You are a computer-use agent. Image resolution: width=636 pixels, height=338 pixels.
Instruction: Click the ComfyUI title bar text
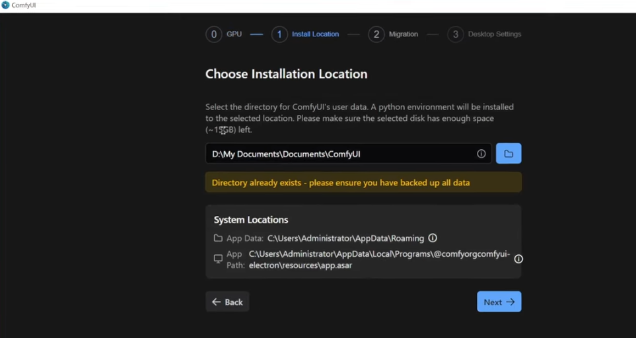(x=24, y=5)
